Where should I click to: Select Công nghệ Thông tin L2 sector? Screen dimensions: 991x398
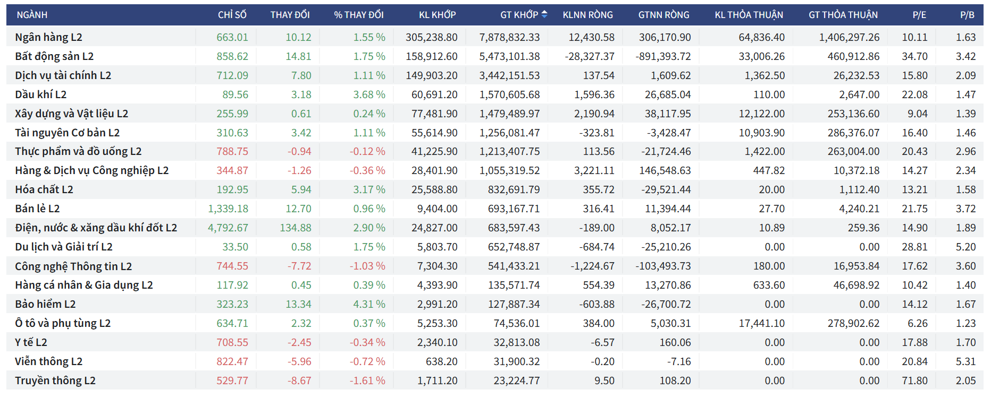pos(73,266)
